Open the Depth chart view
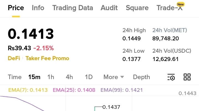The width and height of the screenshot is (199, 111). 141,77
